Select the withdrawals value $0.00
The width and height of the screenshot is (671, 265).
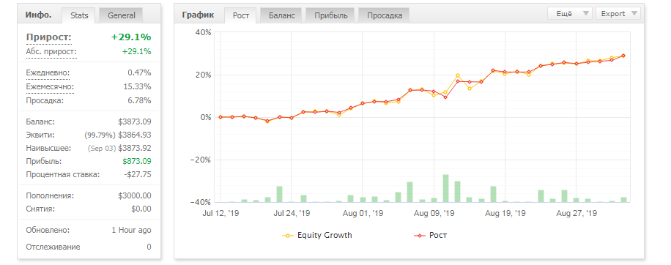pyautogui.click(x=141, y=209)
